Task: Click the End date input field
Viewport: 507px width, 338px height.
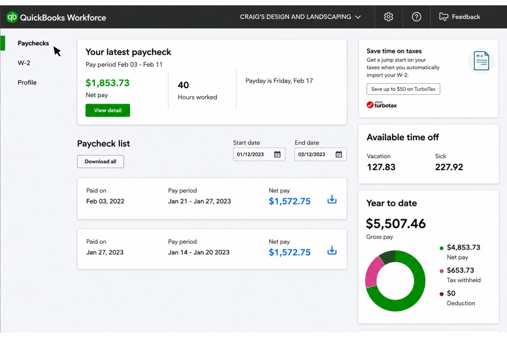Action: [x=321, y=154]
